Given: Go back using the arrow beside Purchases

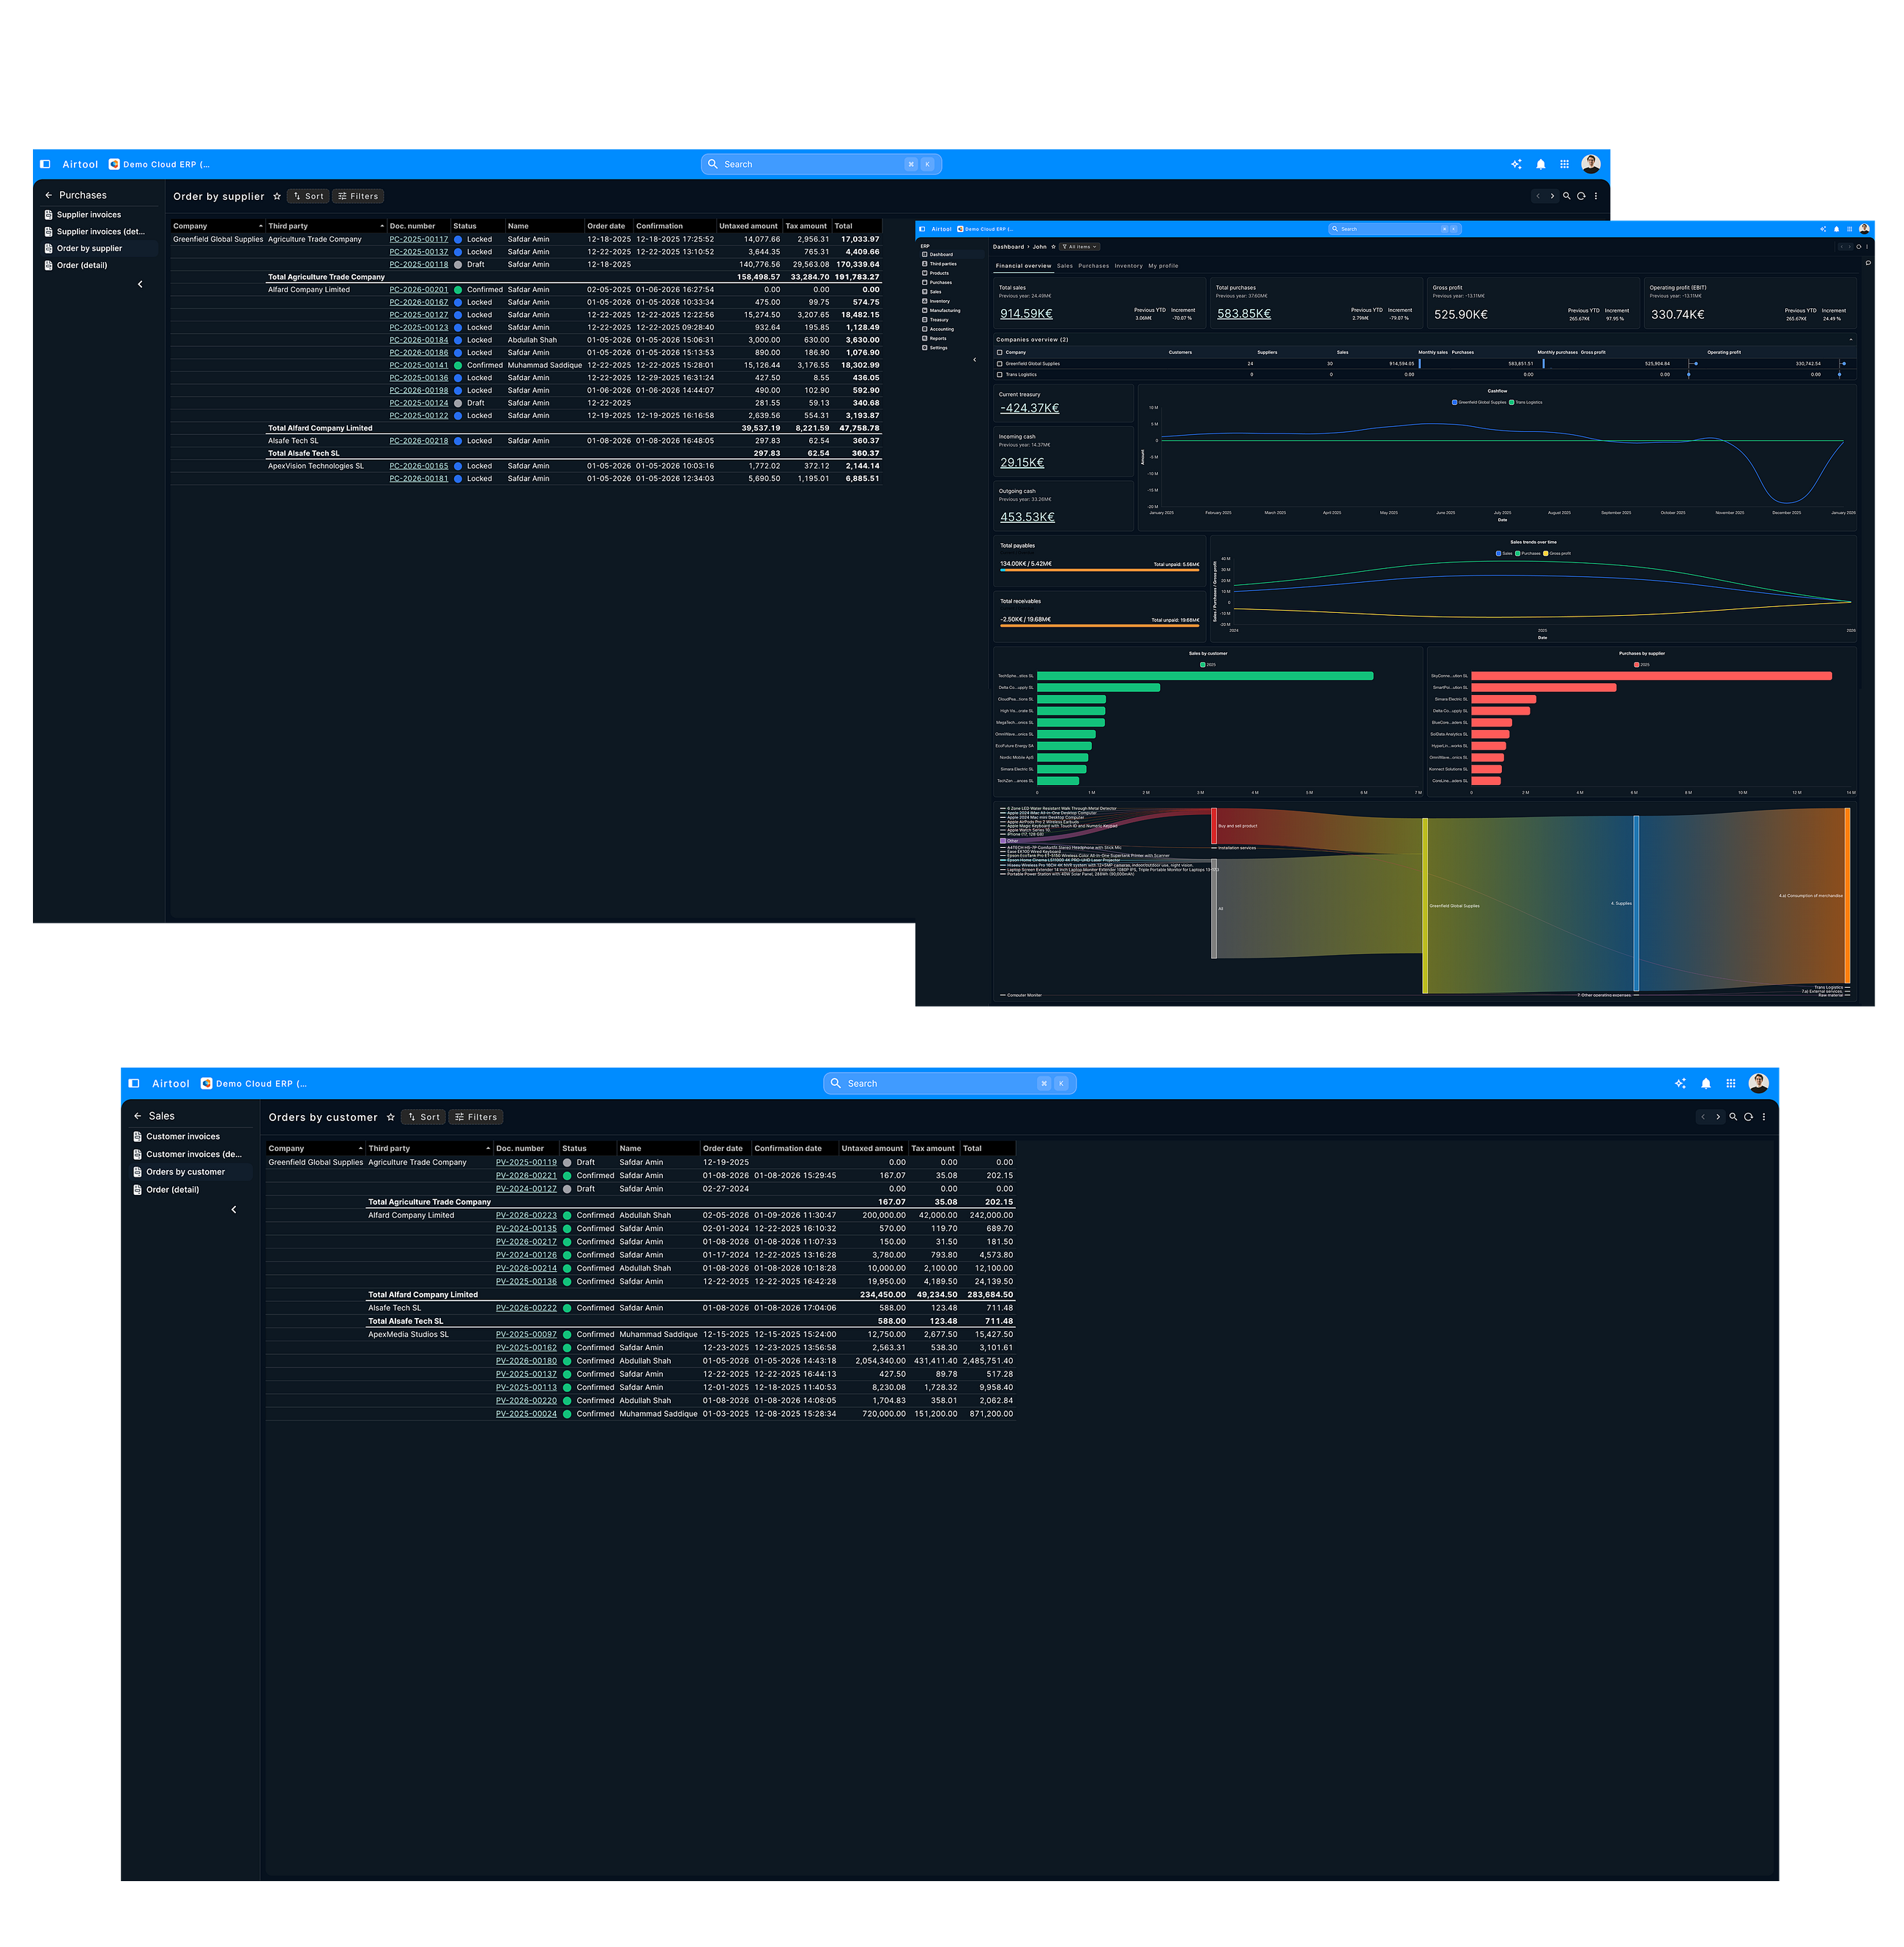Looking at the screenshot, I should 48,195.
